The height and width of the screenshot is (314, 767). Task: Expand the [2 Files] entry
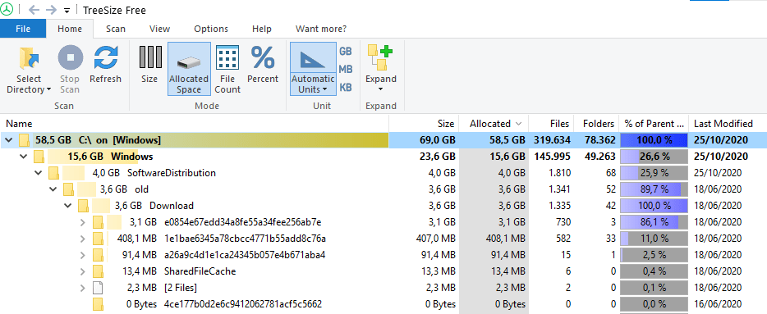pos(83,288)
